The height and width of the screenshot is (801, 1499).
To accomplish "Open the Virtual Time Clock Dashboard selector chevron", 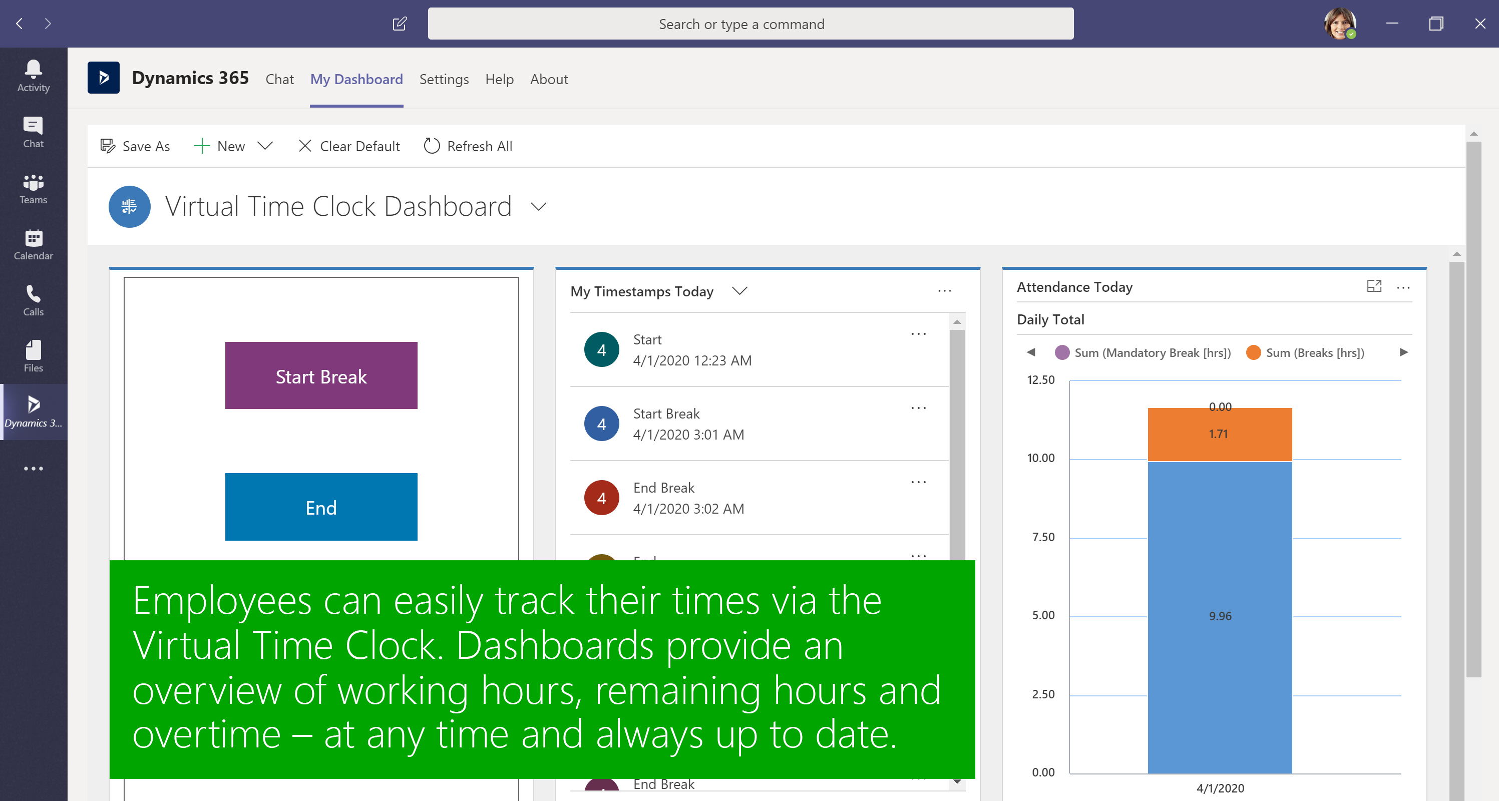I will pos(539,207).
